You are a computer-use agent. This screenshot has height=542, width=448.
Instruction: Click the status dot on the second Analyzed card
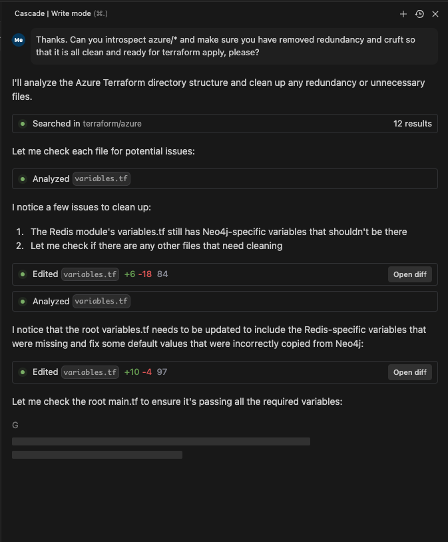pos(23,301)
